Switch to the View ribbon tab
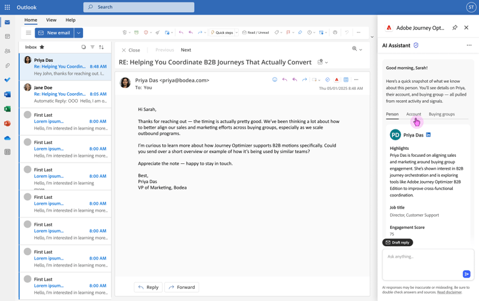Screen dimensions: 479x301 51,20
